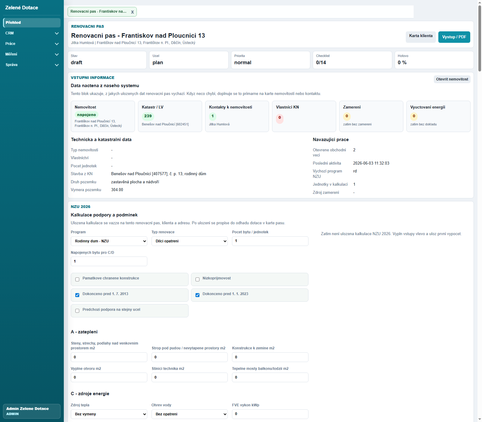The image size is (482, 422).
Task: Uncheck Dokonceno pred 1. 1. 2023
Action: pos(197,295)
